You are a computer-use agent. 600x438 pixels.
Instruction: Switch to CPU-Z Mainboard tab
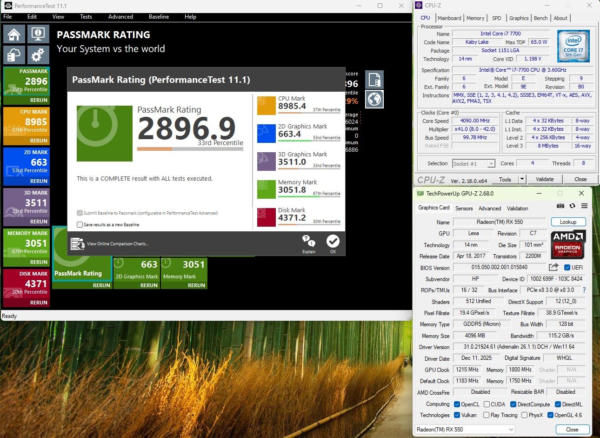tap(449, 18)
